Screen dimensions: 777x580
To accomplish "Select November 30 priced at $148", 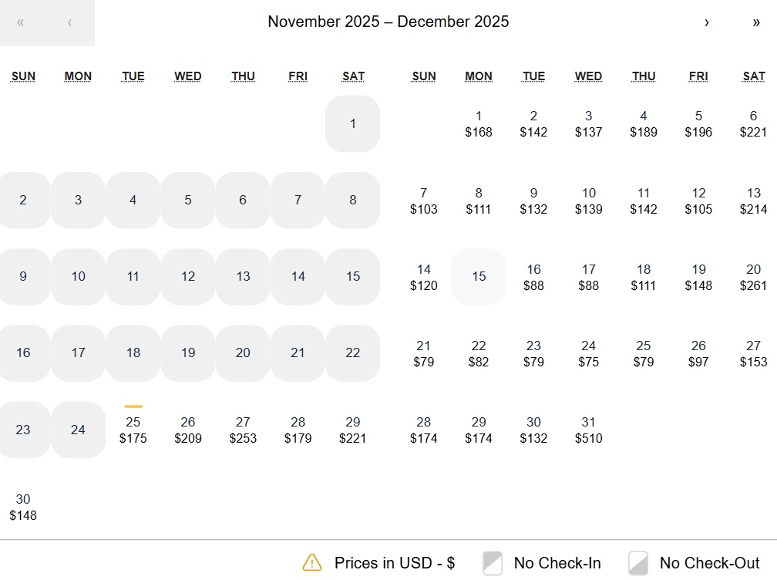I will [23, 506].
